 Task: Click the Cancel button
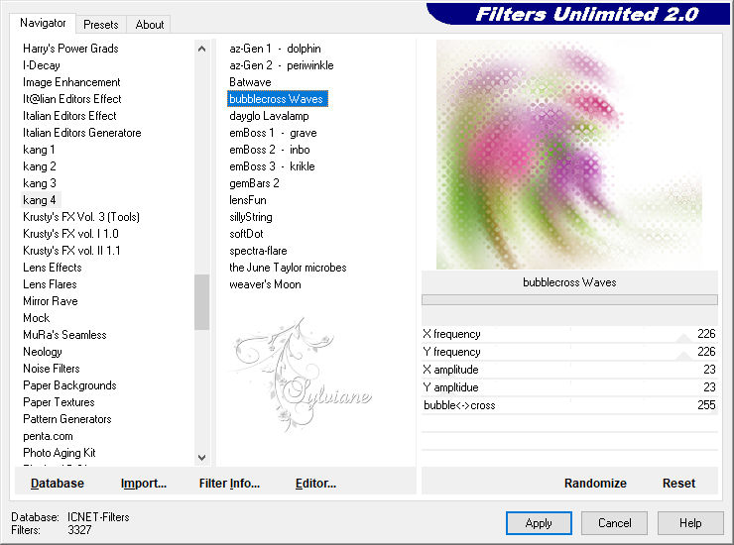(x=614, y=522)
